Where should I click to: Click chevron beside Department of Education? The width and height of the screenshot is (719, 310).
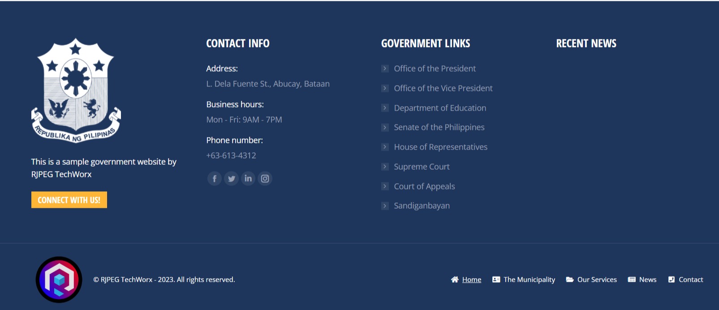[x=385, y=108]
